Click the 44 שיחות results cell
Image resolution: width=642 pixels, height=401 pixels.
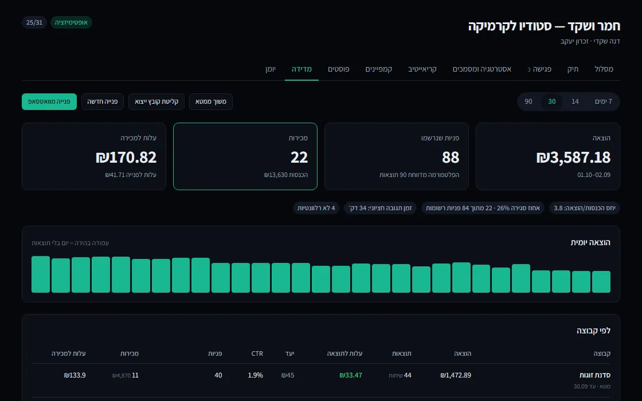click(400, 375)
